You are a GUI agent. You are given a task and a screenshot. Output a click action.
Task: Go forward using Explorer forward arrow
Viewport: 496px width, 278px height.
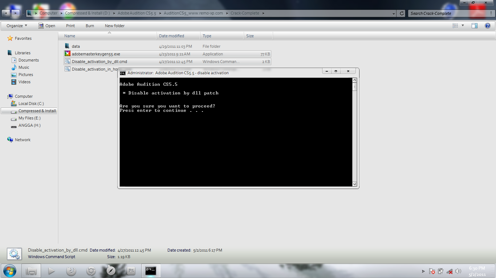point(15,13)
